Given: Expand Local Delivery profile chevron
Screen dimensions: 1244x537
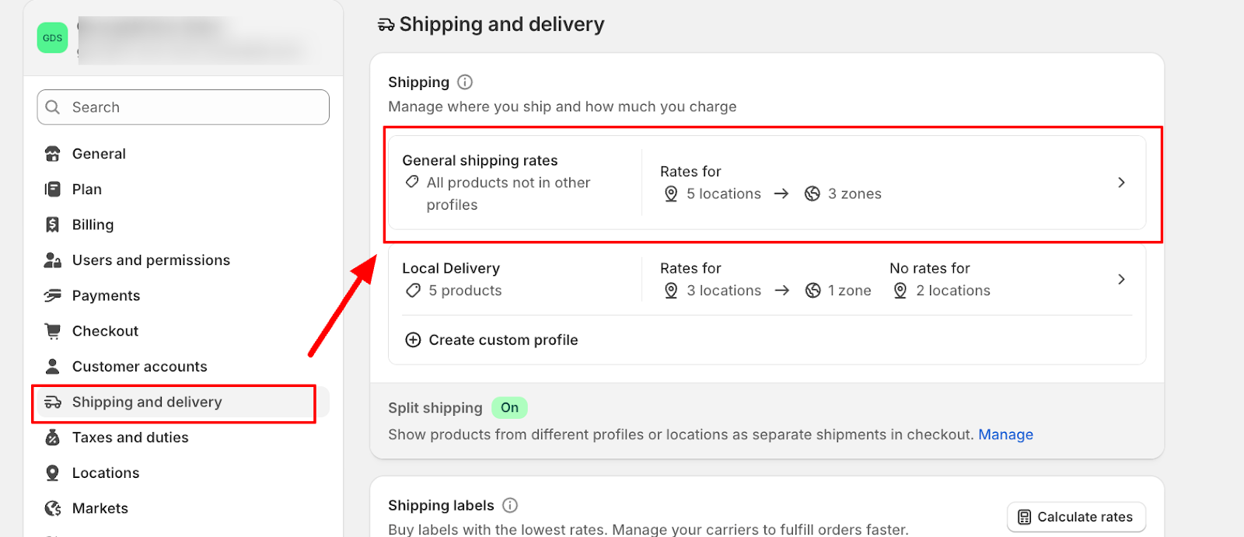Looking at the screenshot, I should click(1120, 279).
